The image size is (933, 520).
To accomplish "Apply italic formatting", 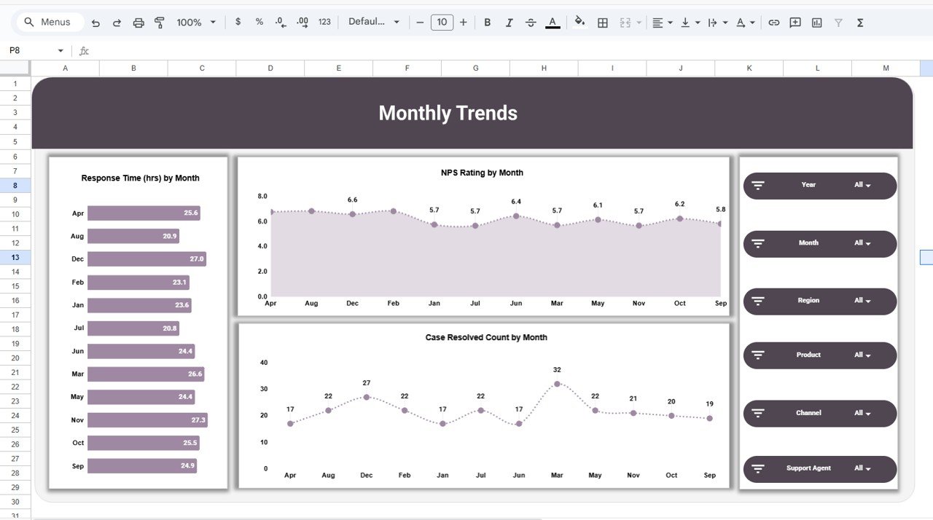I will [x=509, y=22].
